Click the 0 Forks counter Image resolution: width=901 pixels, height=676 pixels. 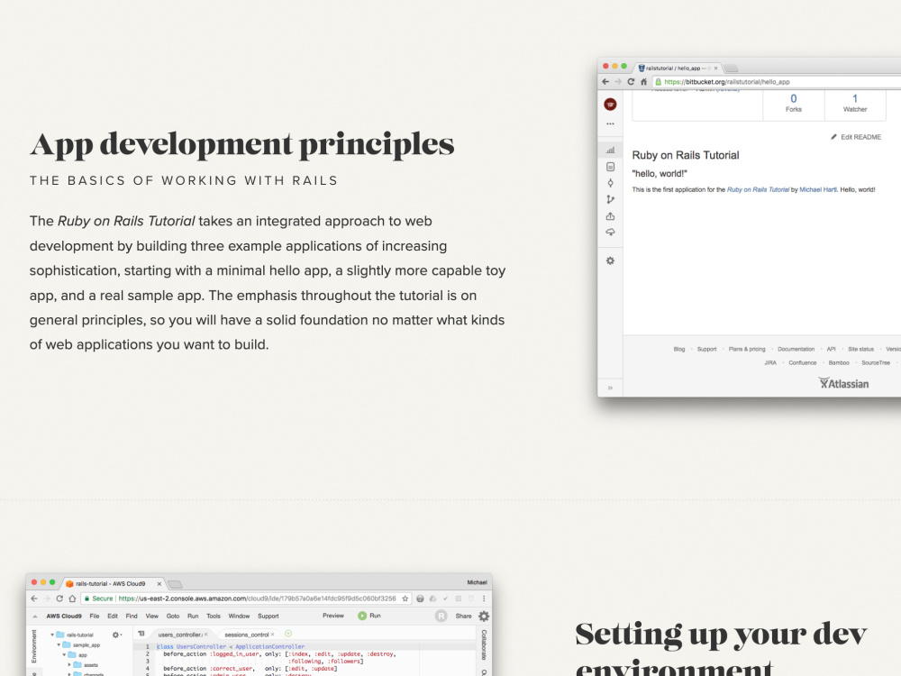794,103
